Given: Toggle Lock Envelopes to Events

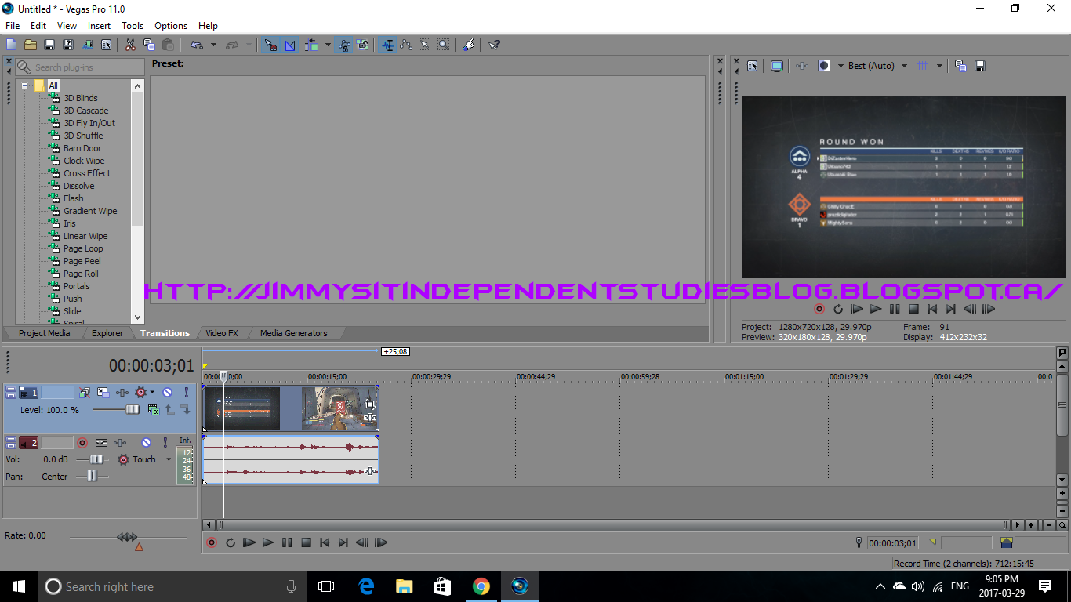Looking at the screenshot, I should (x=344, y=45).
